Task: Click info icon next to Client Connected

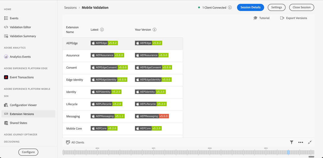Action: (x=230, y=7)
